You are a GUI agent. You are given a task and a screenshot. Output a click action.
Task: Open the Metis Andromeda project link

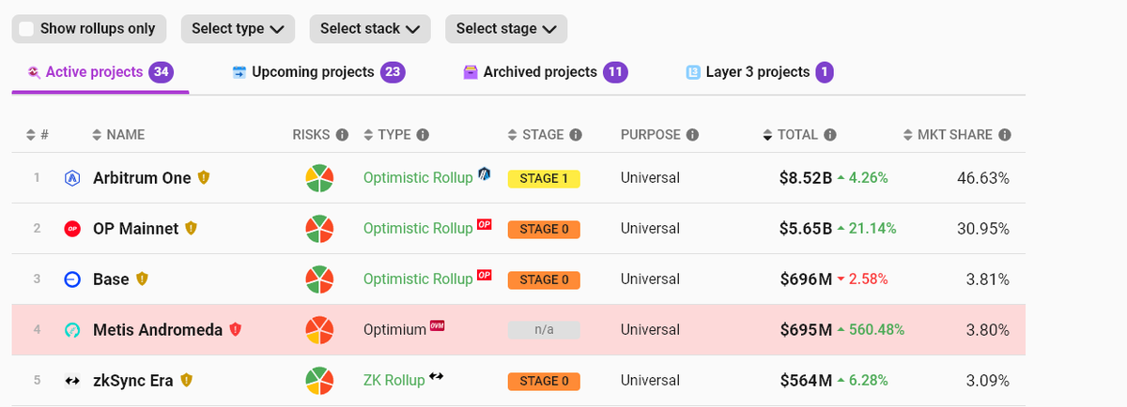(x=158, y=330)
